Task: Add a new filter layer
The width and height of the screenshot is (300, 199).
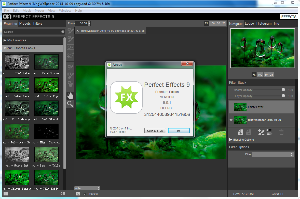Action: pos(240,132)
